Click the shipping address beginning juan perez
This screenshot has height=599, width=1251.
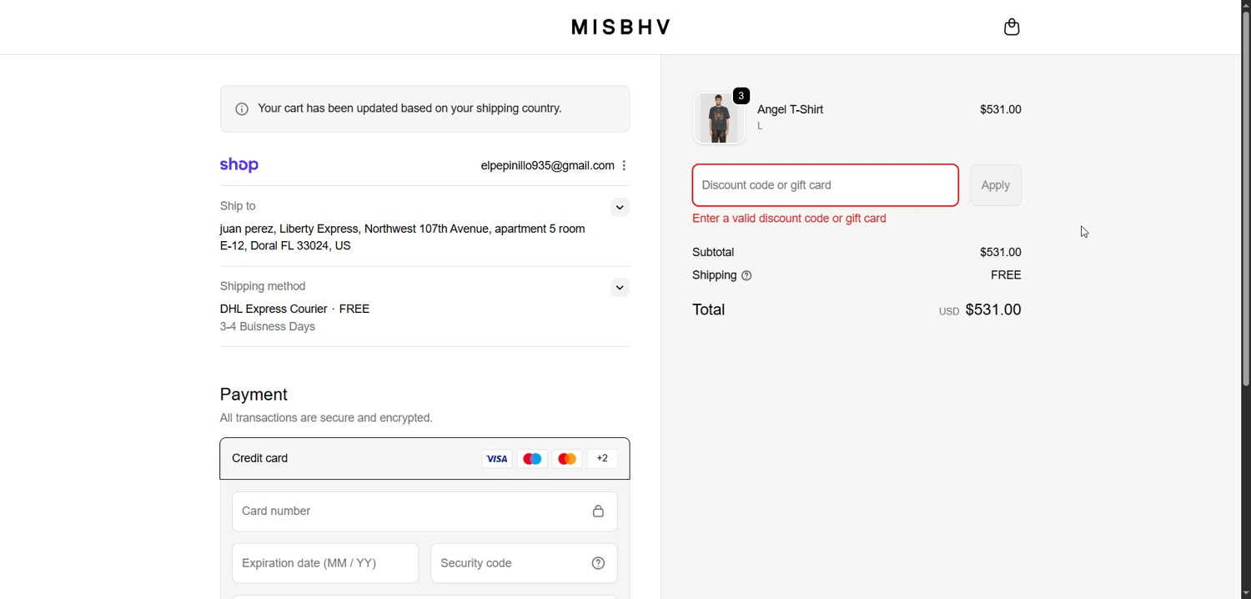[x=403, y=238]
